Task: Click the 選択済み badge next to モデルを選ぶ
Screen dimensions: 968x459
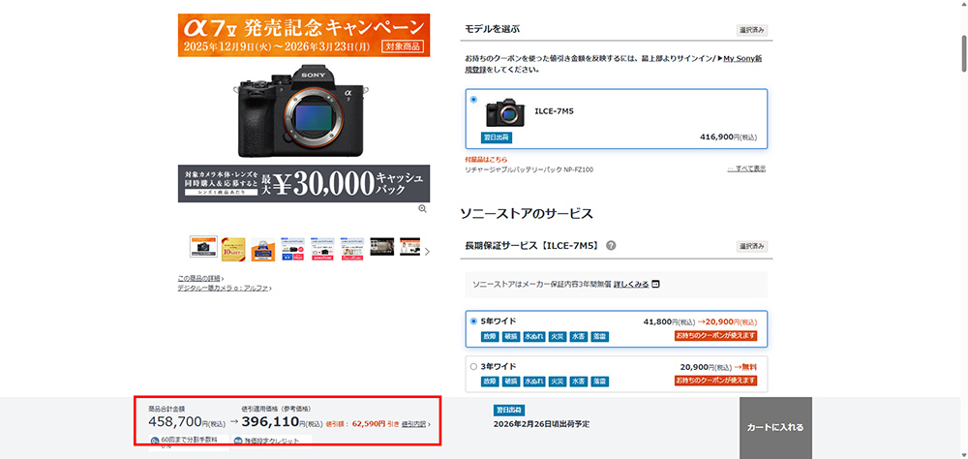Action: tap(752, 30)
